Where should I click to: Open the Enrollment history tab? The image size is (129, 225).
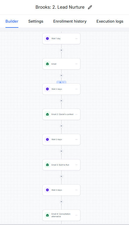pos(70,21)
